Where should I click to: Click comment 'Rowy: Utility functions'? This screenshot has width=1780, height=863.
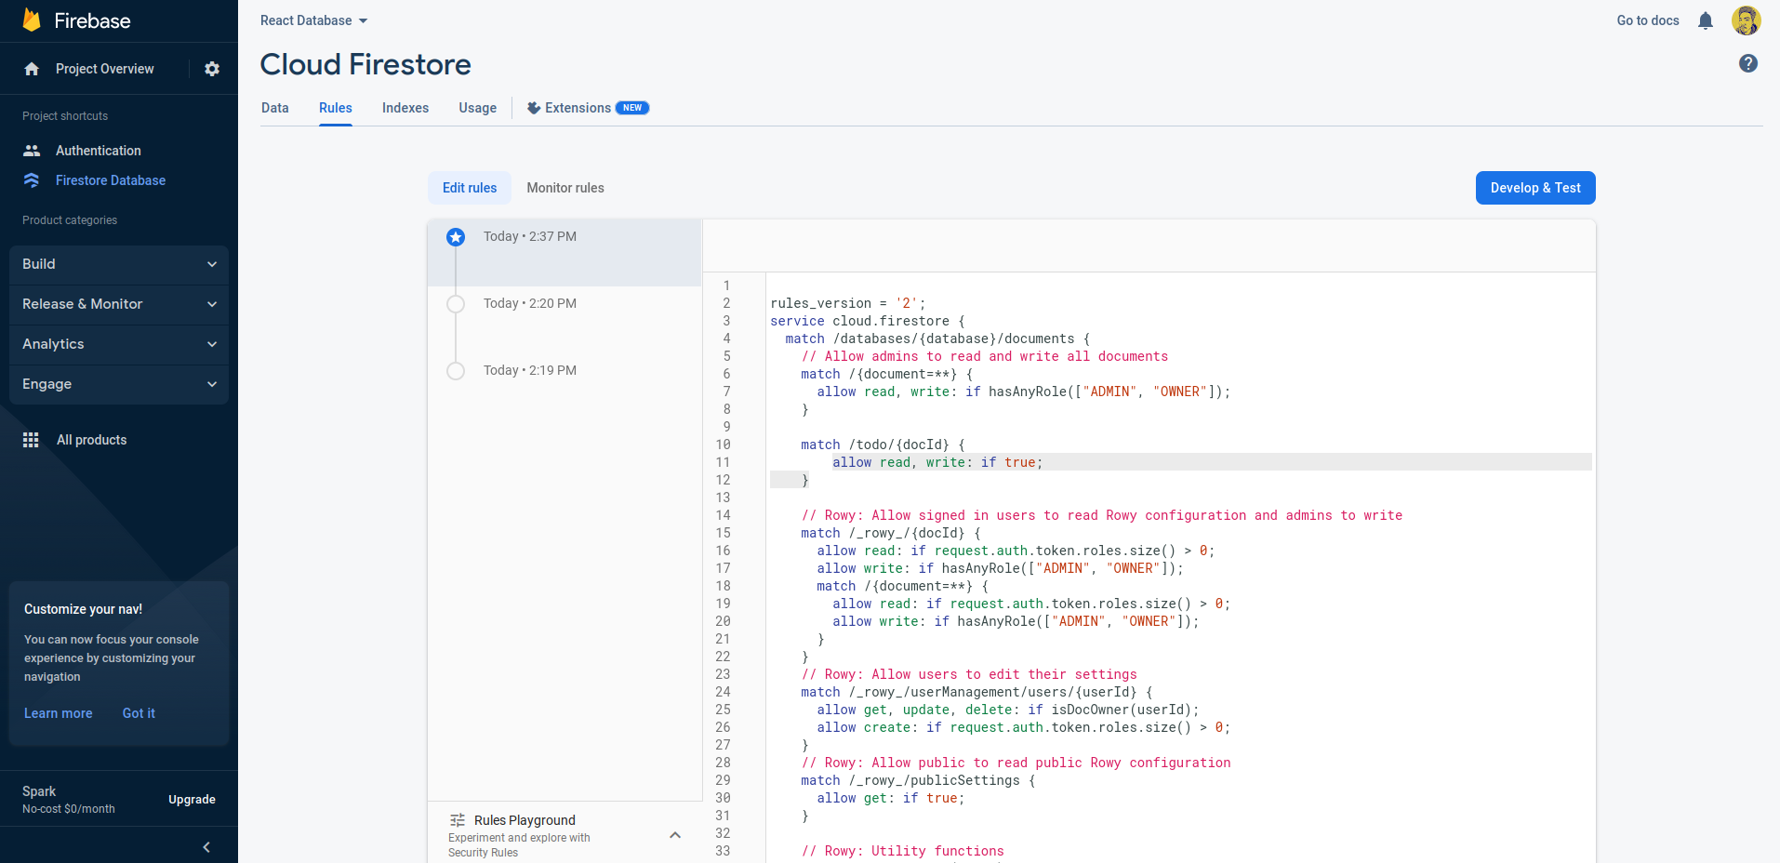(x=903, y=851)
